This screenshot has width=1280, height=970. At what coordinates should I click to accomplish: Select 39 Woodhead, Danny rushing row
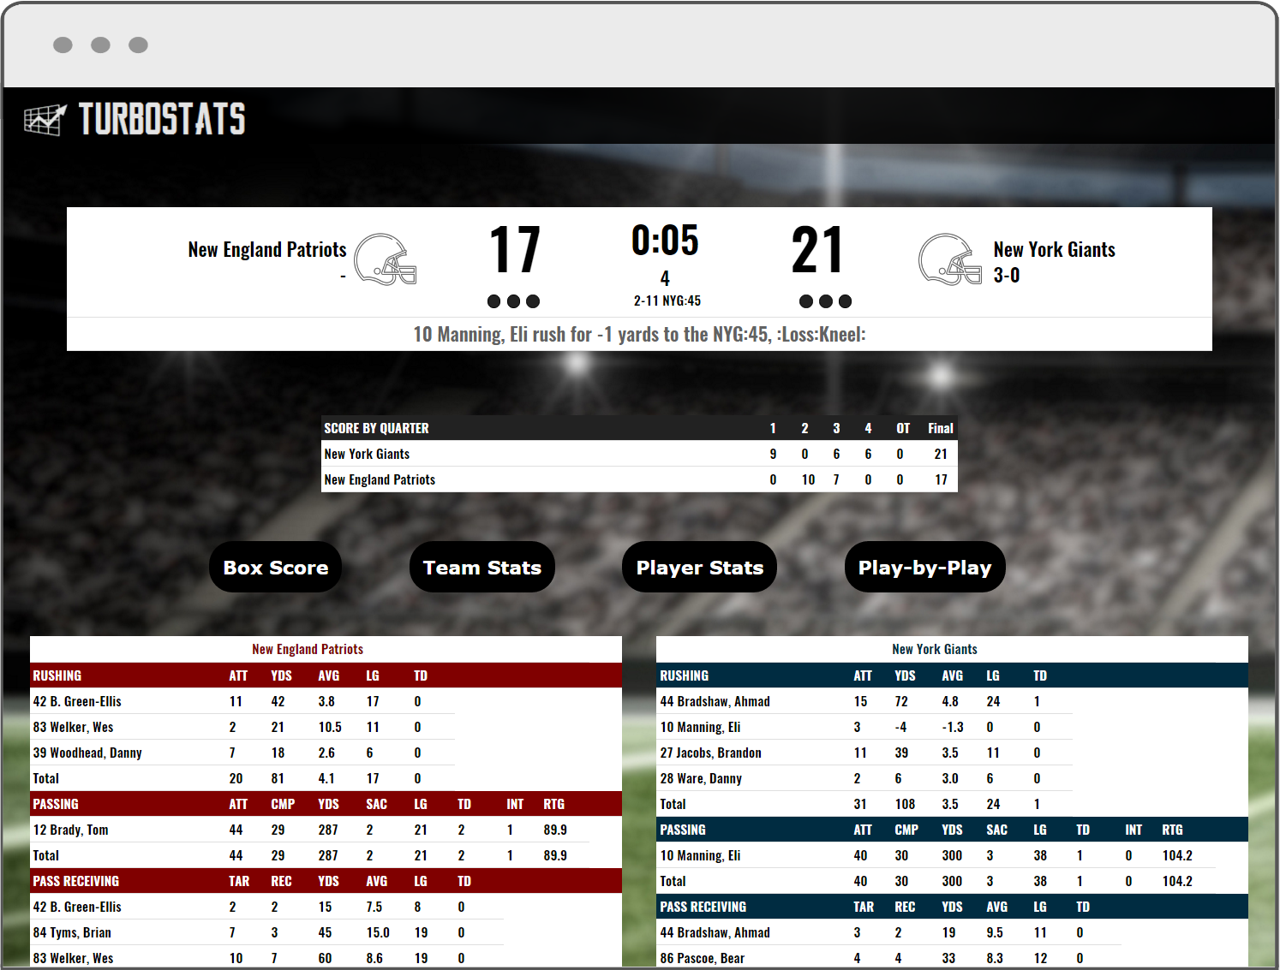(242, 753)
